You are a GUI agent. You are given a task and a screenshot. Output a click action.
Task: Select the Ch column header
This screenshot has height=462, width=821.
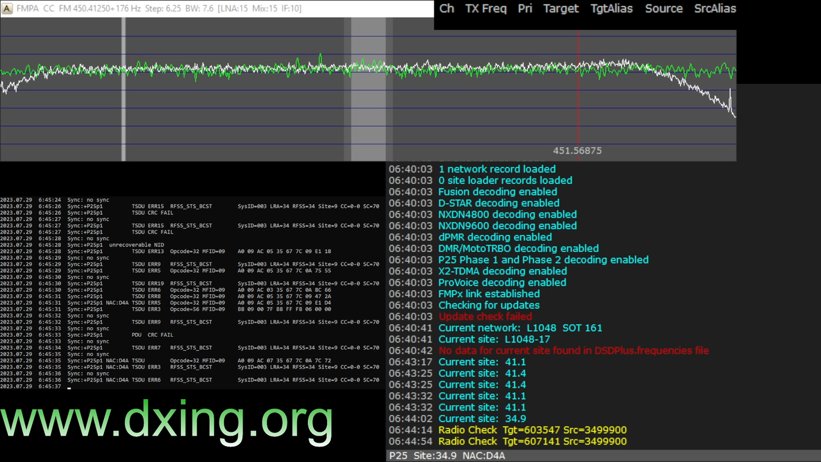(446, 8)
